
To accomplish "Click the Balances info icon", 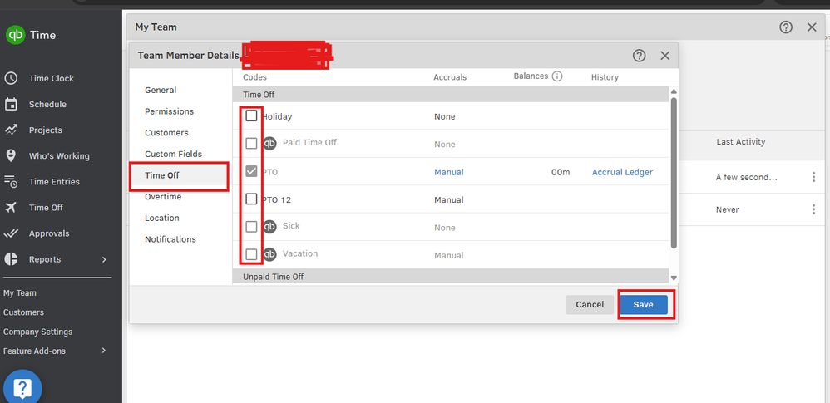I will [x=557, y=76].
